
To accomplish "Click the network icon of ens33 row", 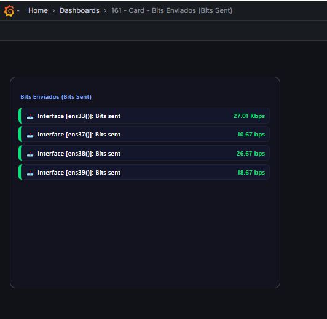I will click(30, 116).
